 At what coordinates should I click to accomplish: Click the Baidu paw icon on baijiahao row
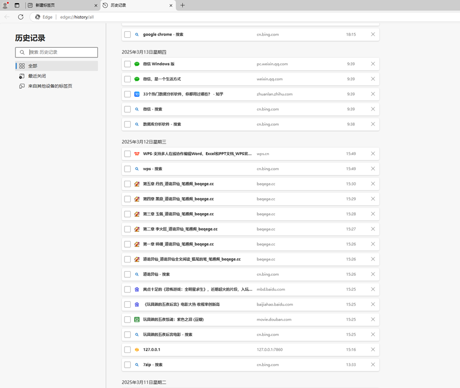(x=137, y=305)
